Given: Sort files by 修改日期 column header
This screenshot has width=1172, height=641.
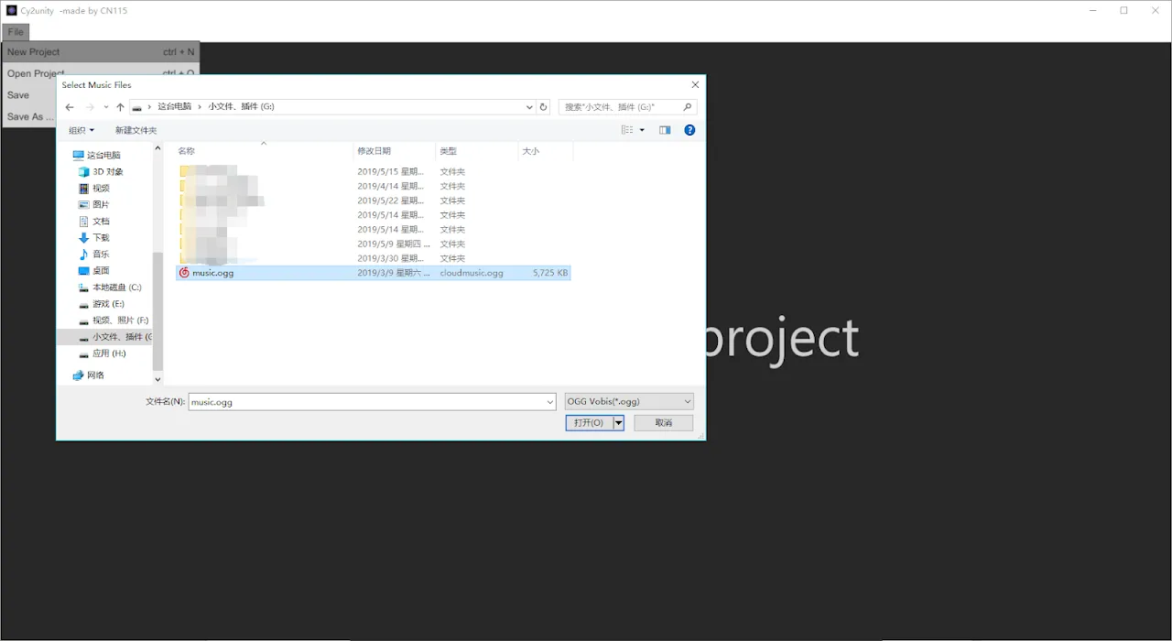Looking at the screenshot, I should [x=374, y=151].
